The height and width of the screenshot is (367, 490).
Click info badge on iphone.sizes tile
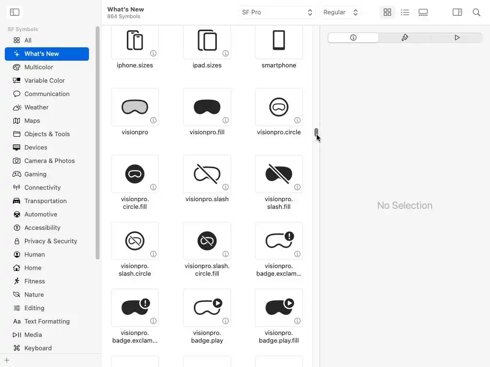coord(153,54)
